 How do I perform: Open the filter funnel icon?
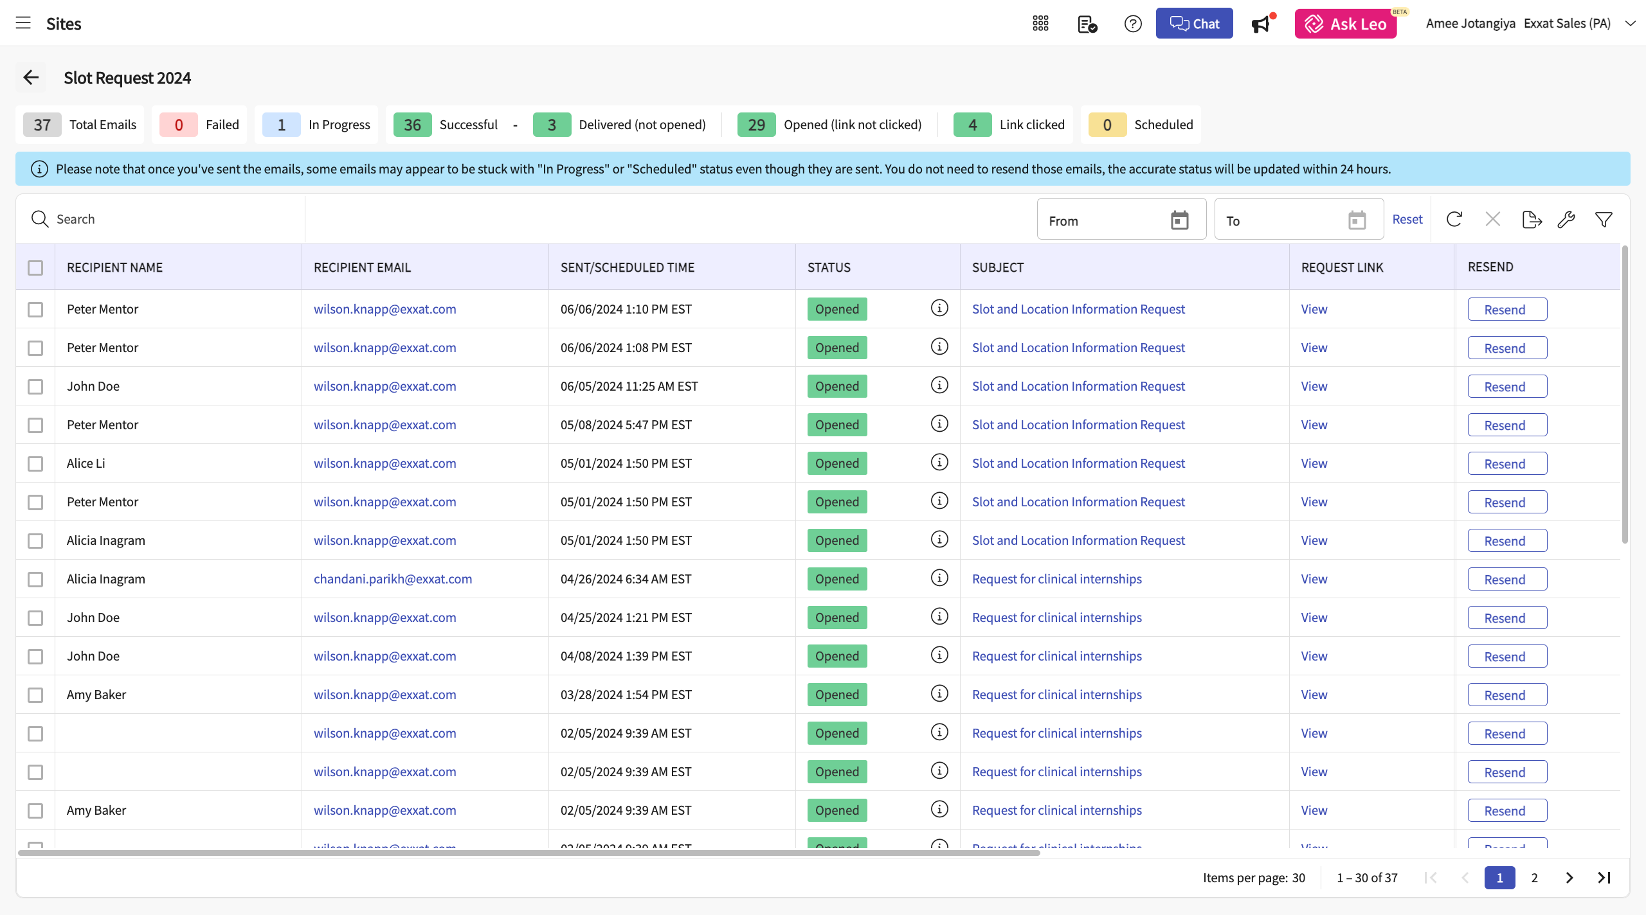point(1604,219)
